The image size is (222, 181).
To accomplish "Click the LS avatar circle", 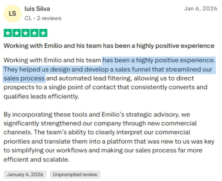I will pyautogui.click(x=13, y=14).
